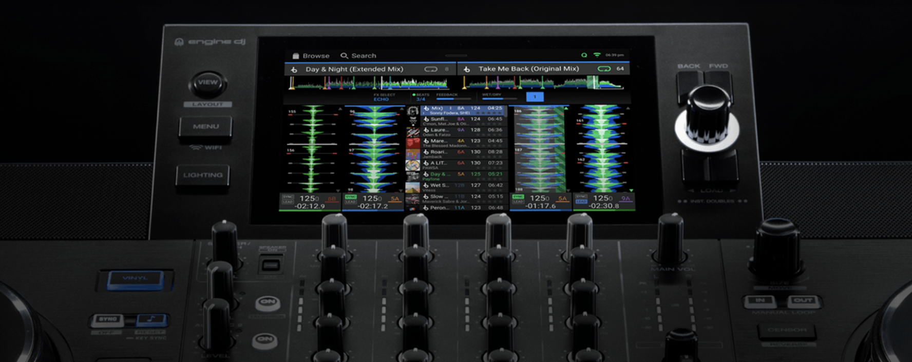This screenshot has width=912, height=362.
Task: Tap the 06:39 pm clock
Action: 614,55
